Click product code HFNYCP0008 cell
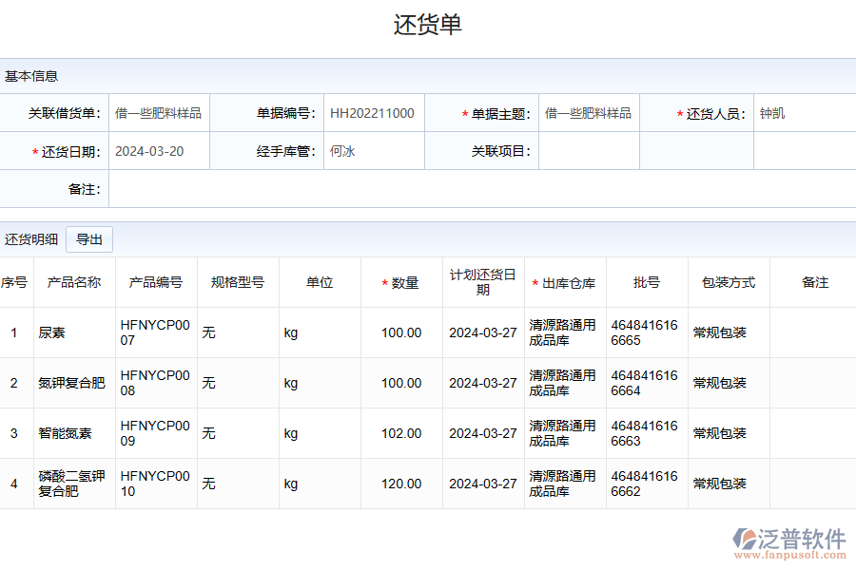856x570 pixels. pyautogui.click(x=155, y=383)
